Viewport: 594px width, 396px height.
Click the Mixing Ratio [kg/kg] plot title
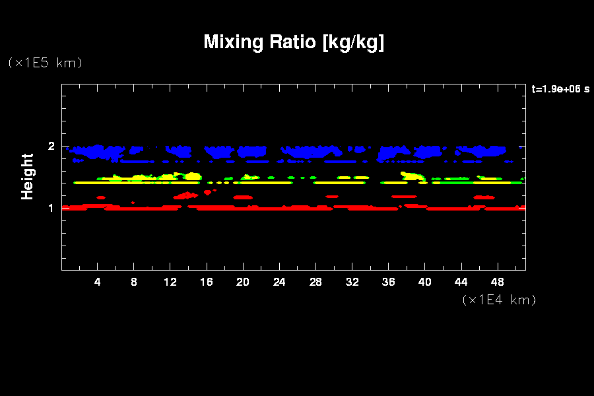[x=294, y=43]
